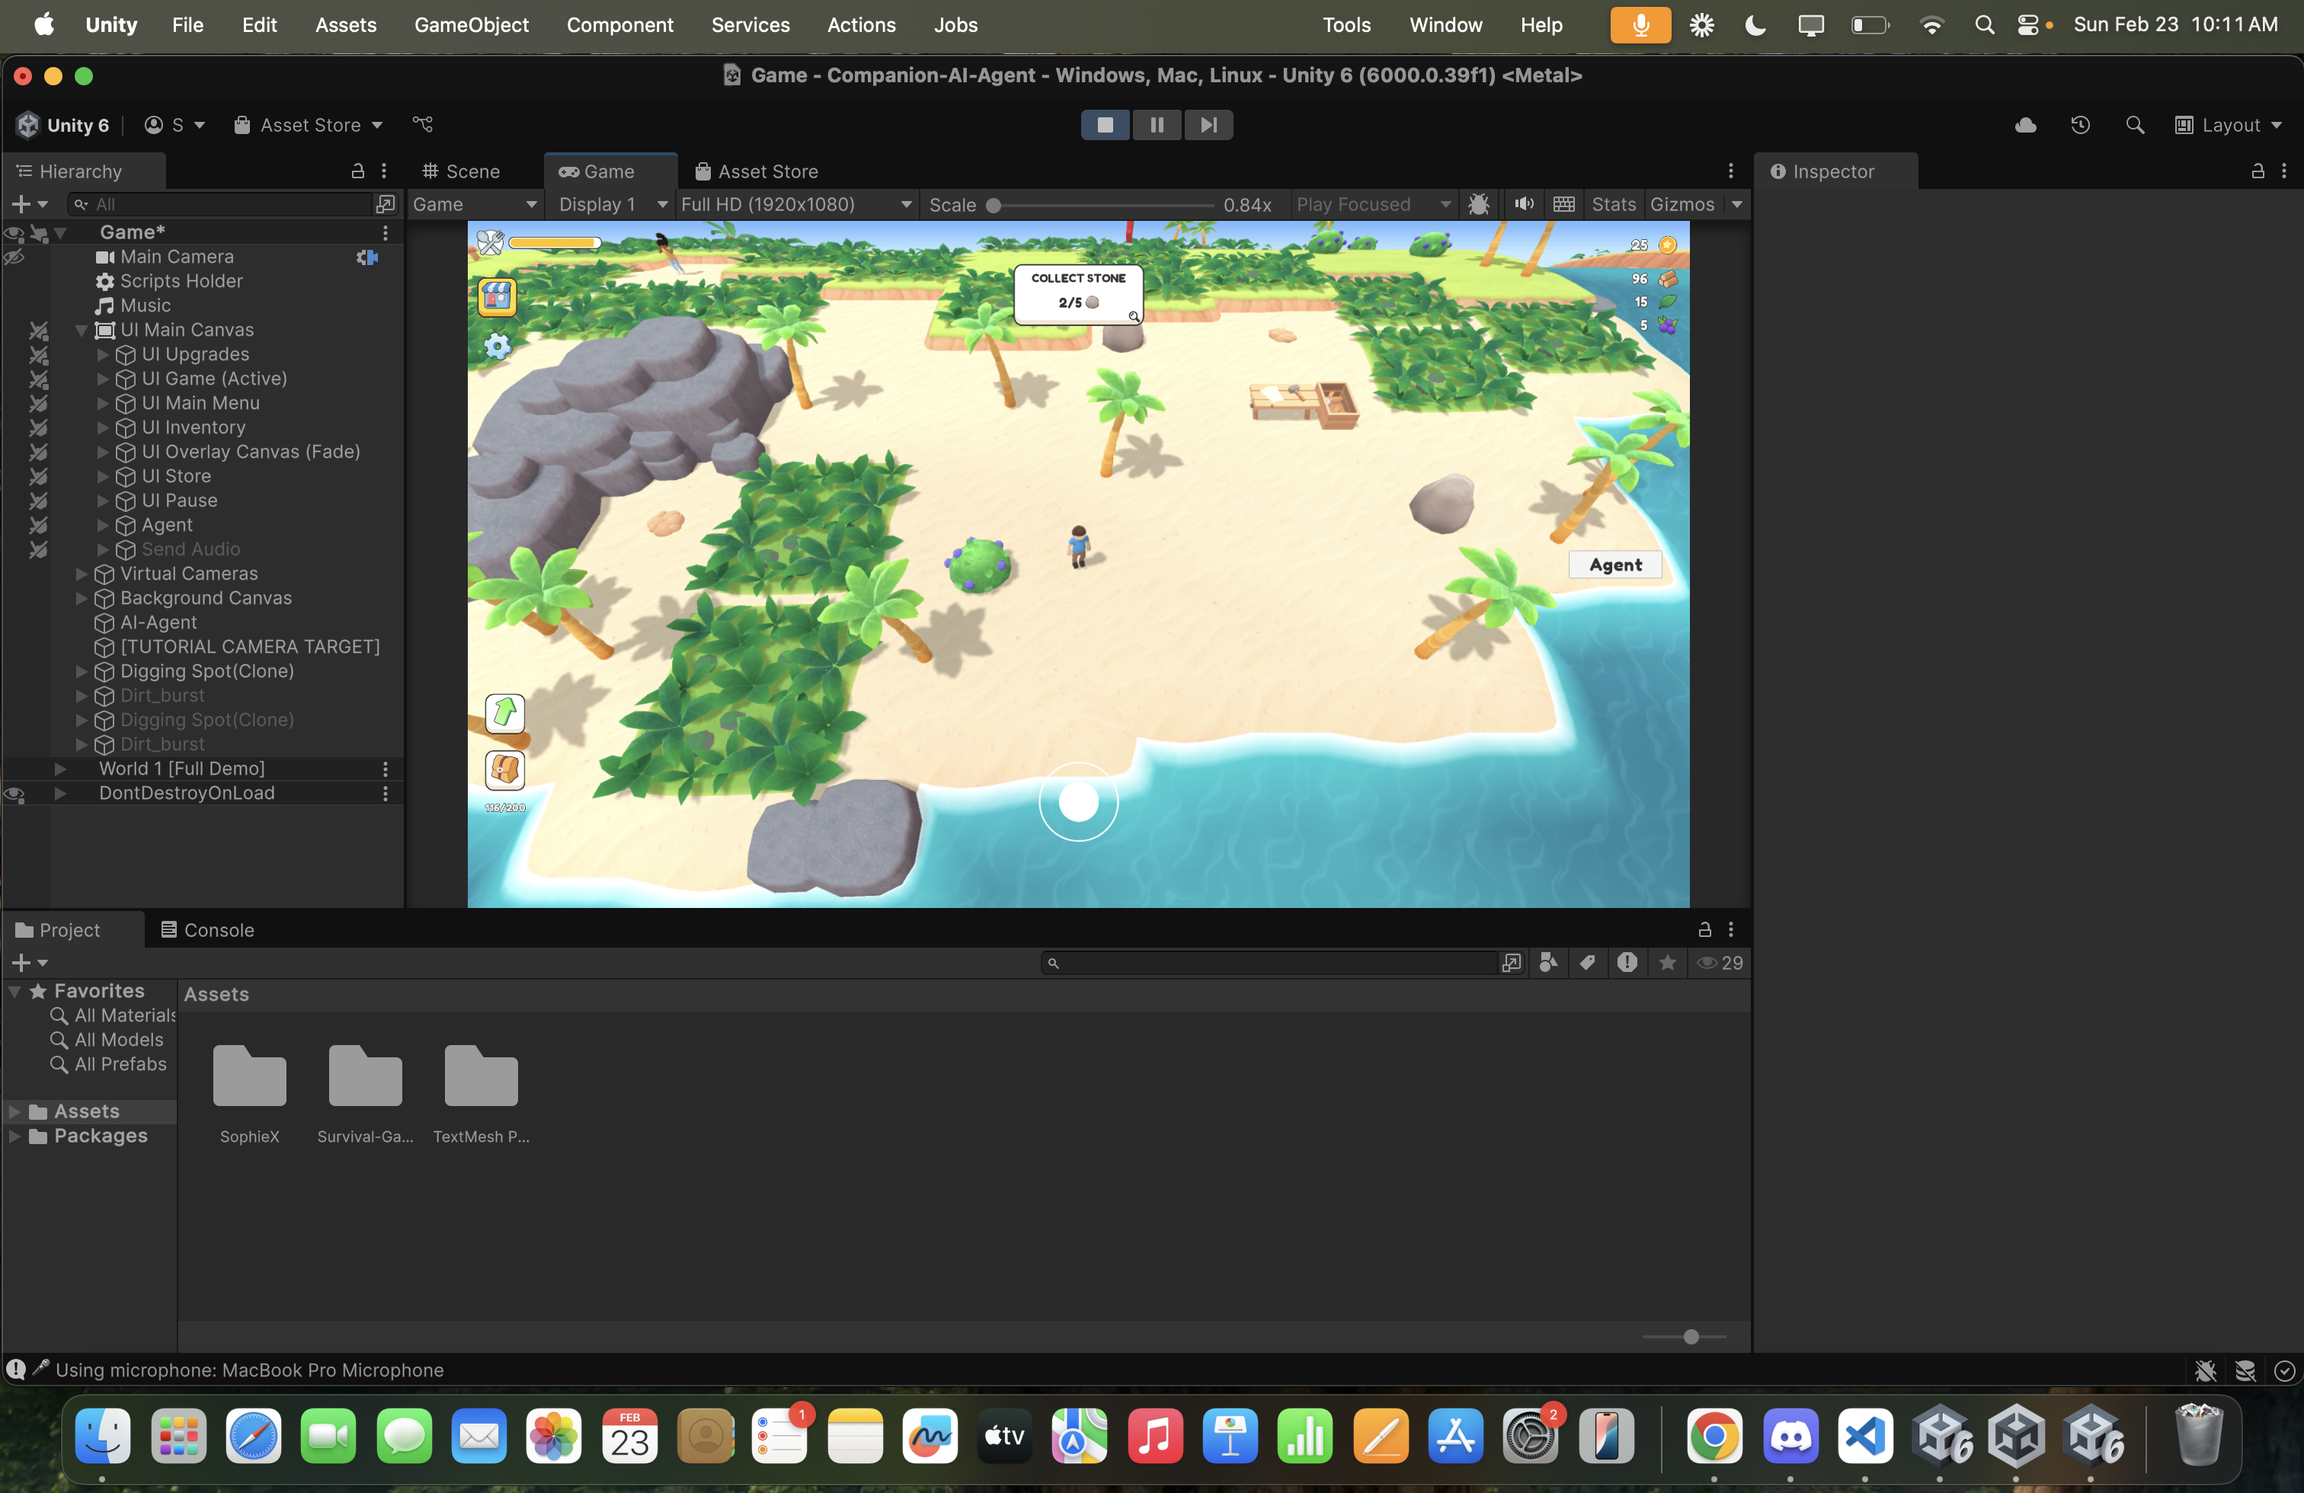Image resolution: width=2304 pixels, height=1493 pixels.
Task: Open the Layout dropdown
Action: pyautogui.click(x=2229, y=125)
